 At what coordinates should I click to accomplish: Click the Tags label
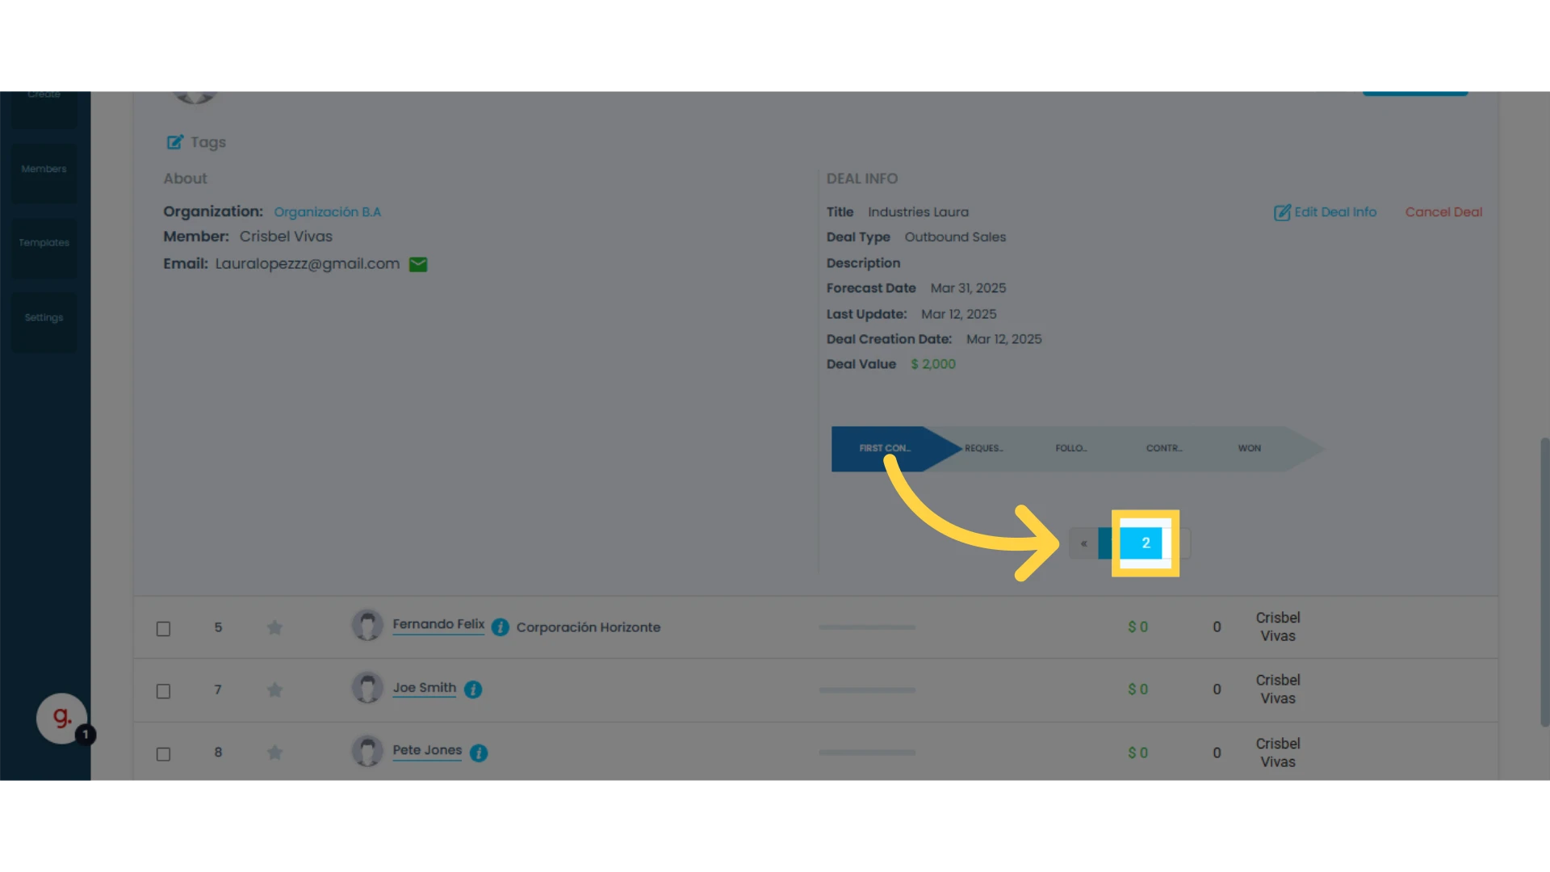coord(208,142)
